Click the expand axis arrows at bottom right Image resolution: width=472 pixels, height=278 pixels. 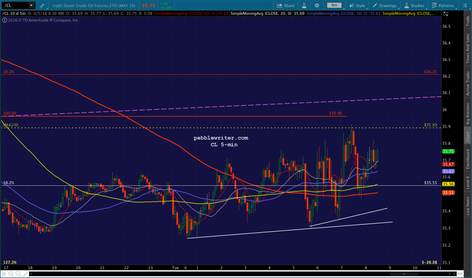(461, 274)
